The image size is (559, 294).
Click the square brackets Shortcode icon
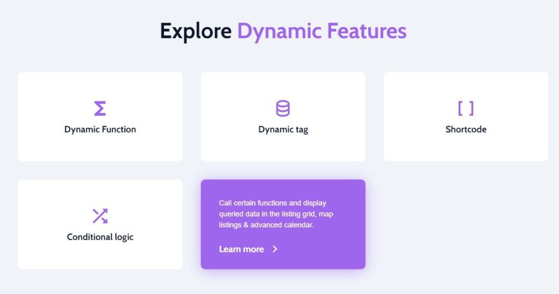tap(466, 109)
